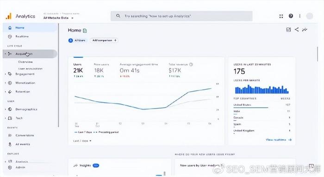The width and height of the screenshot is (324, 177).
Task: Click the Realtime clock icon in sidebar
Action: point(10,37)
